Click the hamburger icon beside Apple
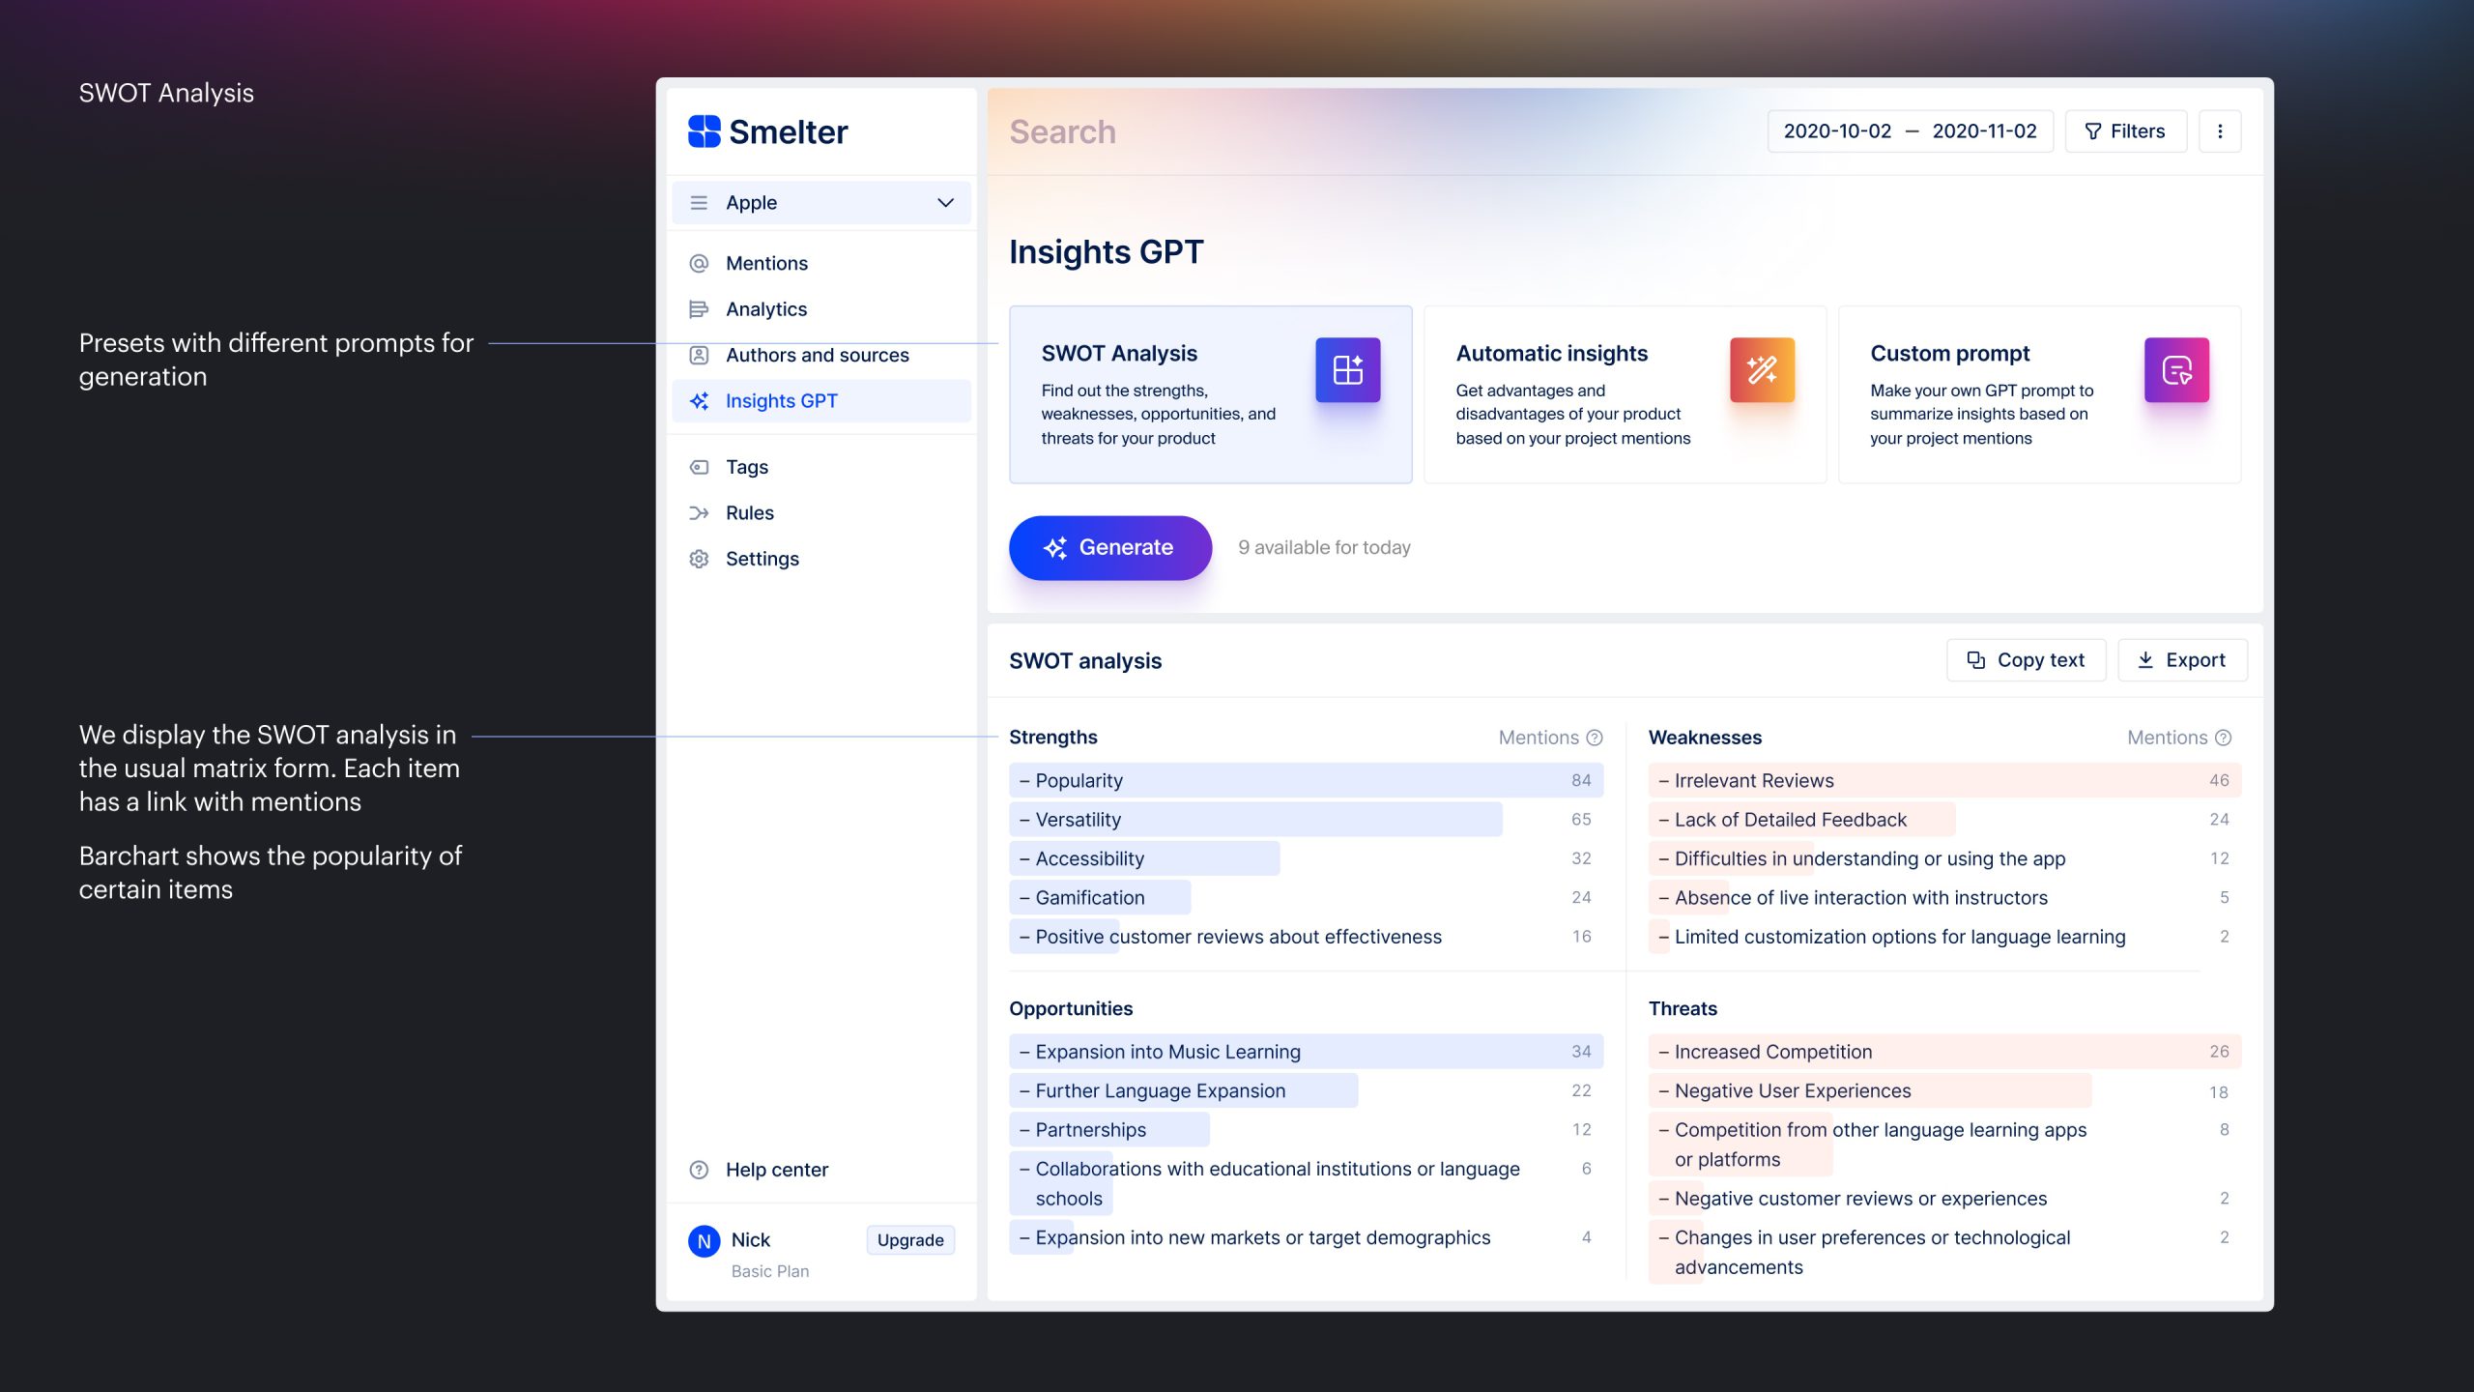The image size is (2474, 1392). (699, 203)
